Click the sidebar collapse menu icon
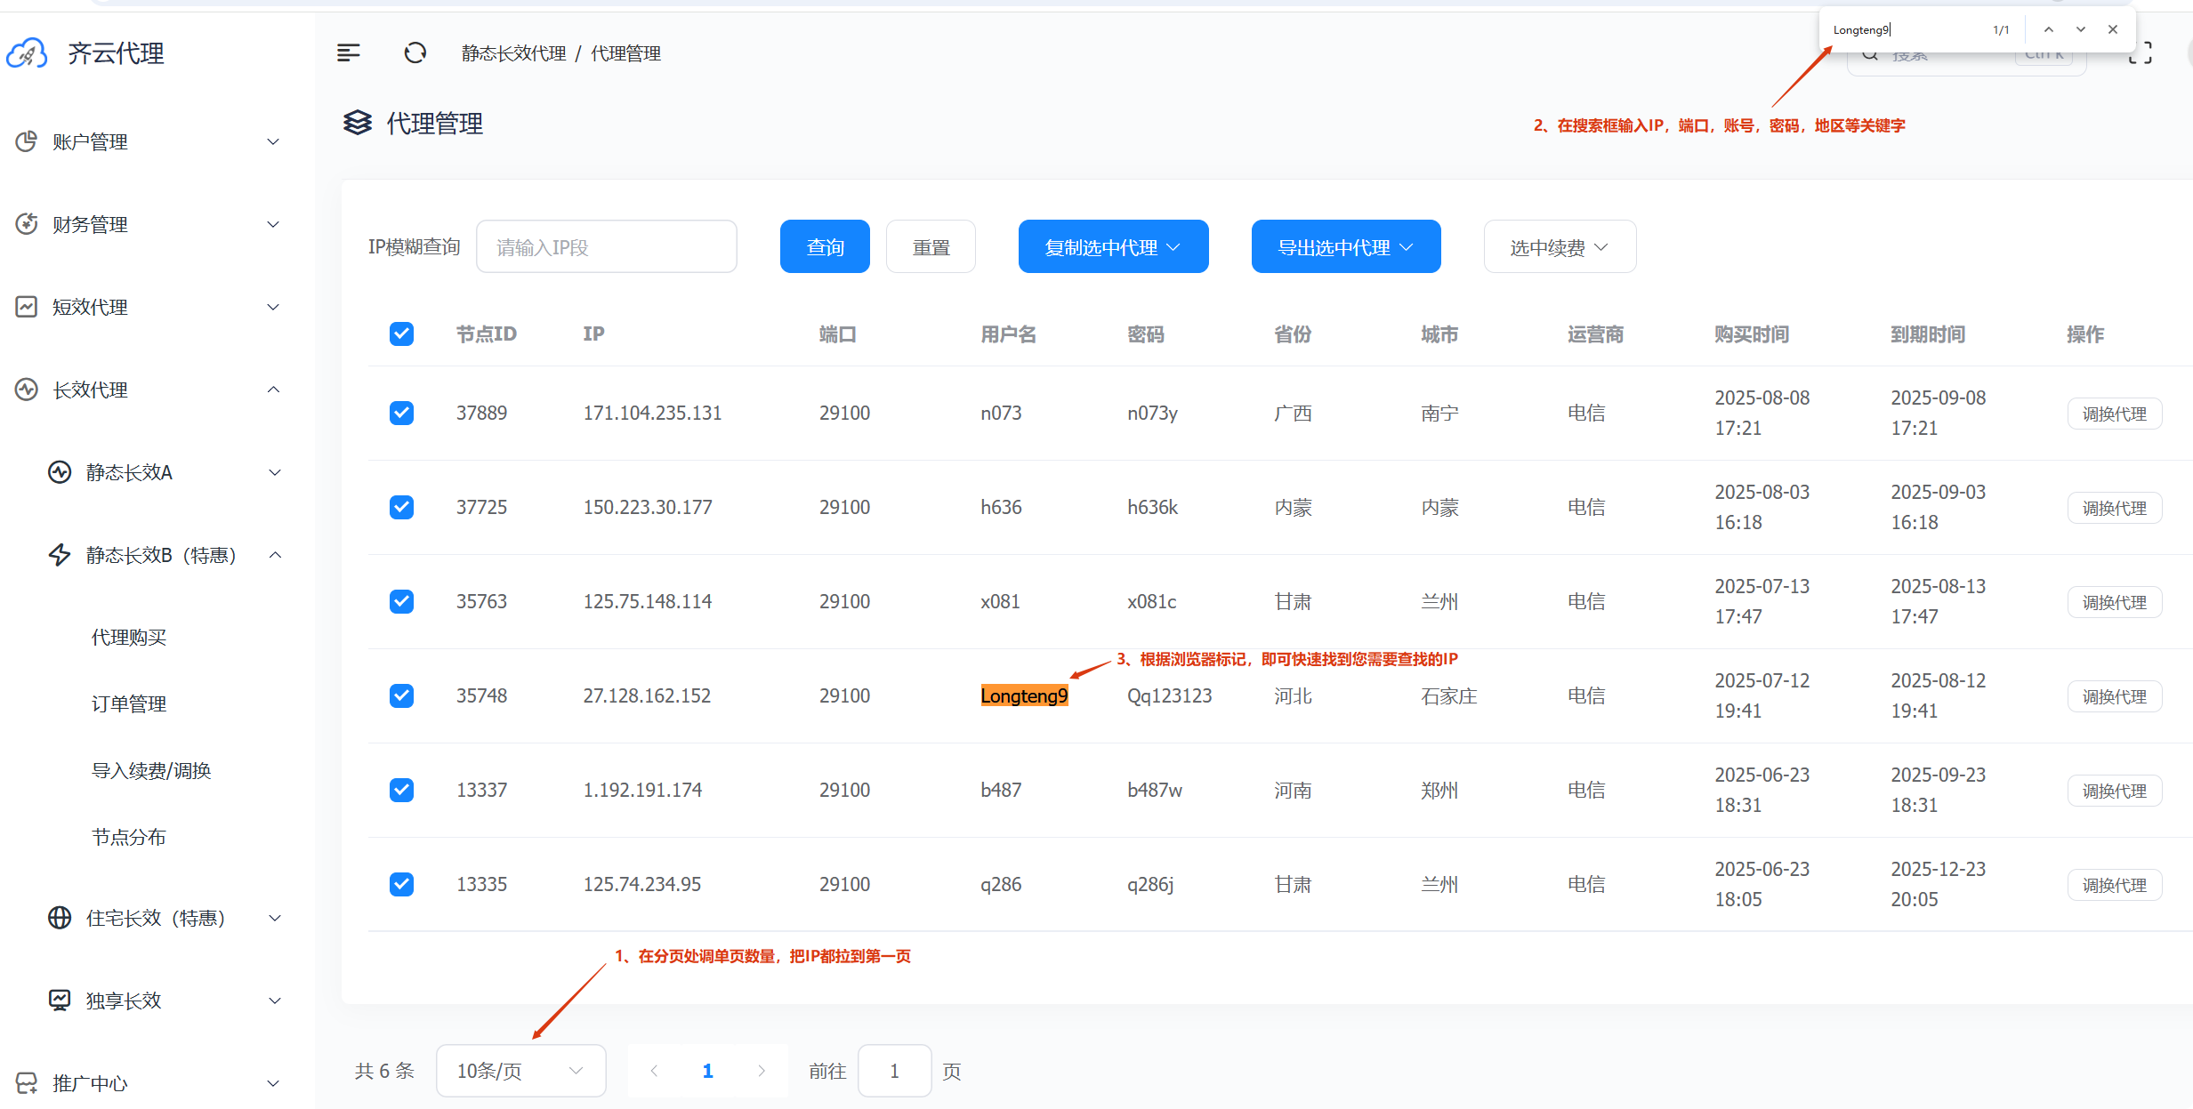Viewport: 2193px width, 1109px height. 349,53
